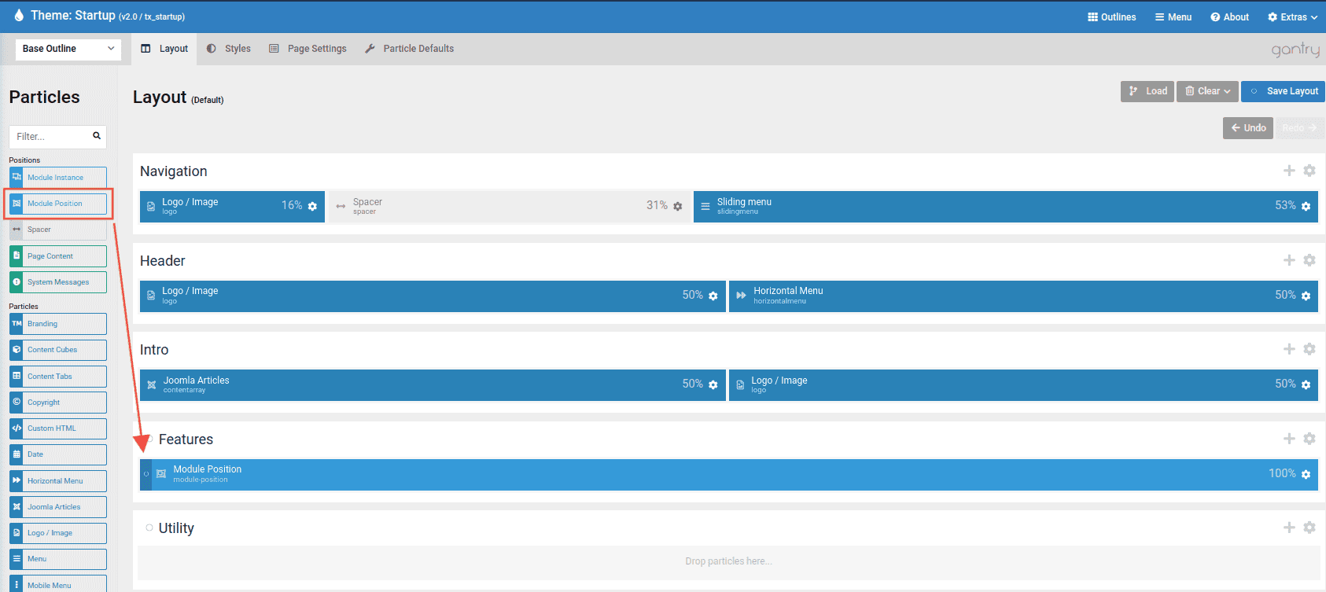The height and width of the screenshot is (592, 1326).
Task: Click the Utility section title
Action: tap(176, 528)
